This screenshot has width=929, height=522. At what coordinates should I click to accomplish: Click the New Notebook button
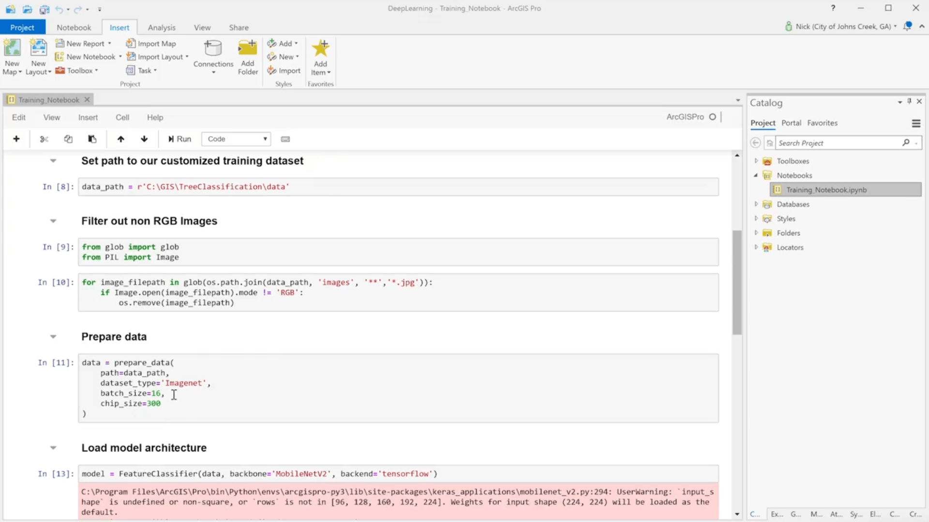[90, 57]
